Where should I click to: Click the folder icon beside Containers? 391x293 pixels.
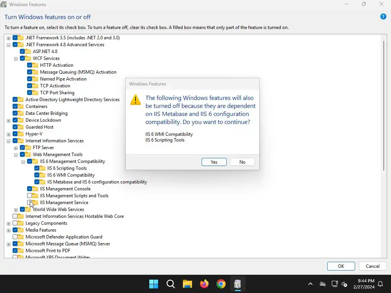(x=21, y=106)
